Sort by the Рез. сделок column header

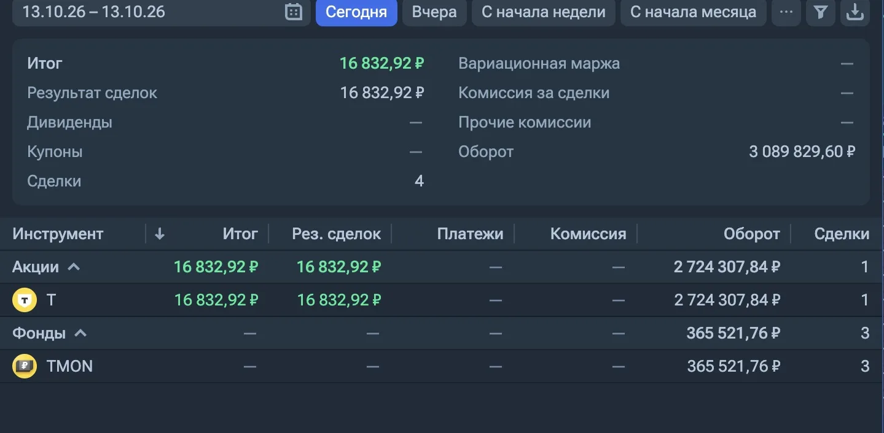pyautogui.click(x=336, y=234)
